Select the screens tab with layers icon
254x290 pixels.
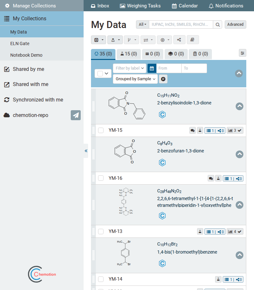coord(176,54)
